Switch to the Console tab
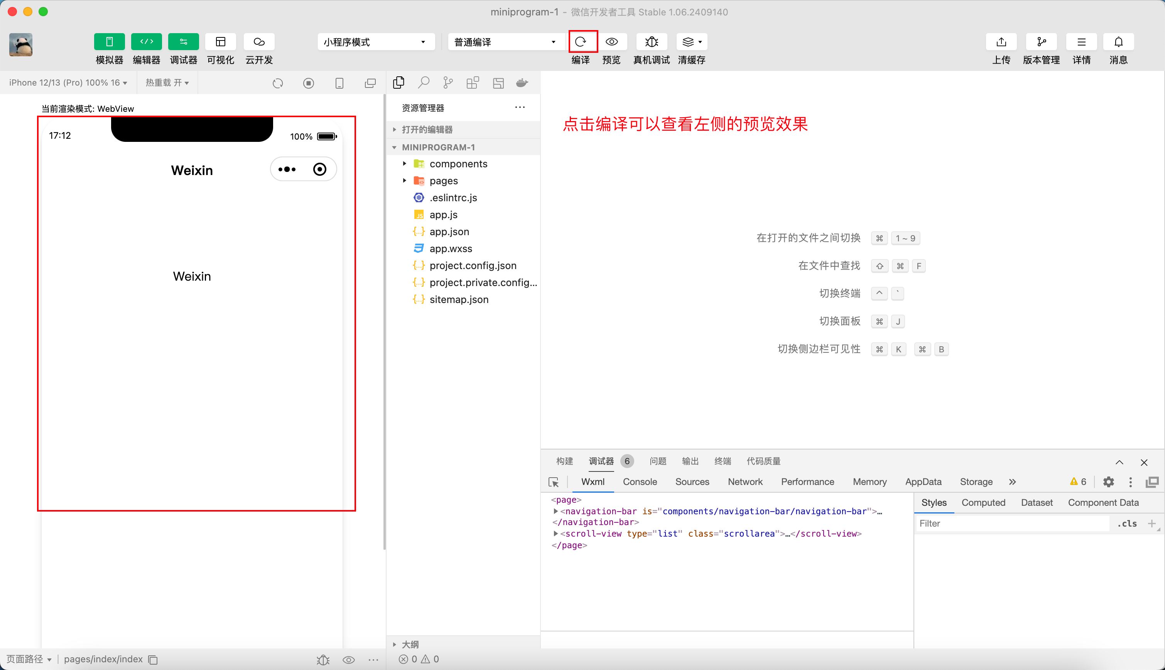This screenshot has height=670, width=1165. (x=640, y=482)
